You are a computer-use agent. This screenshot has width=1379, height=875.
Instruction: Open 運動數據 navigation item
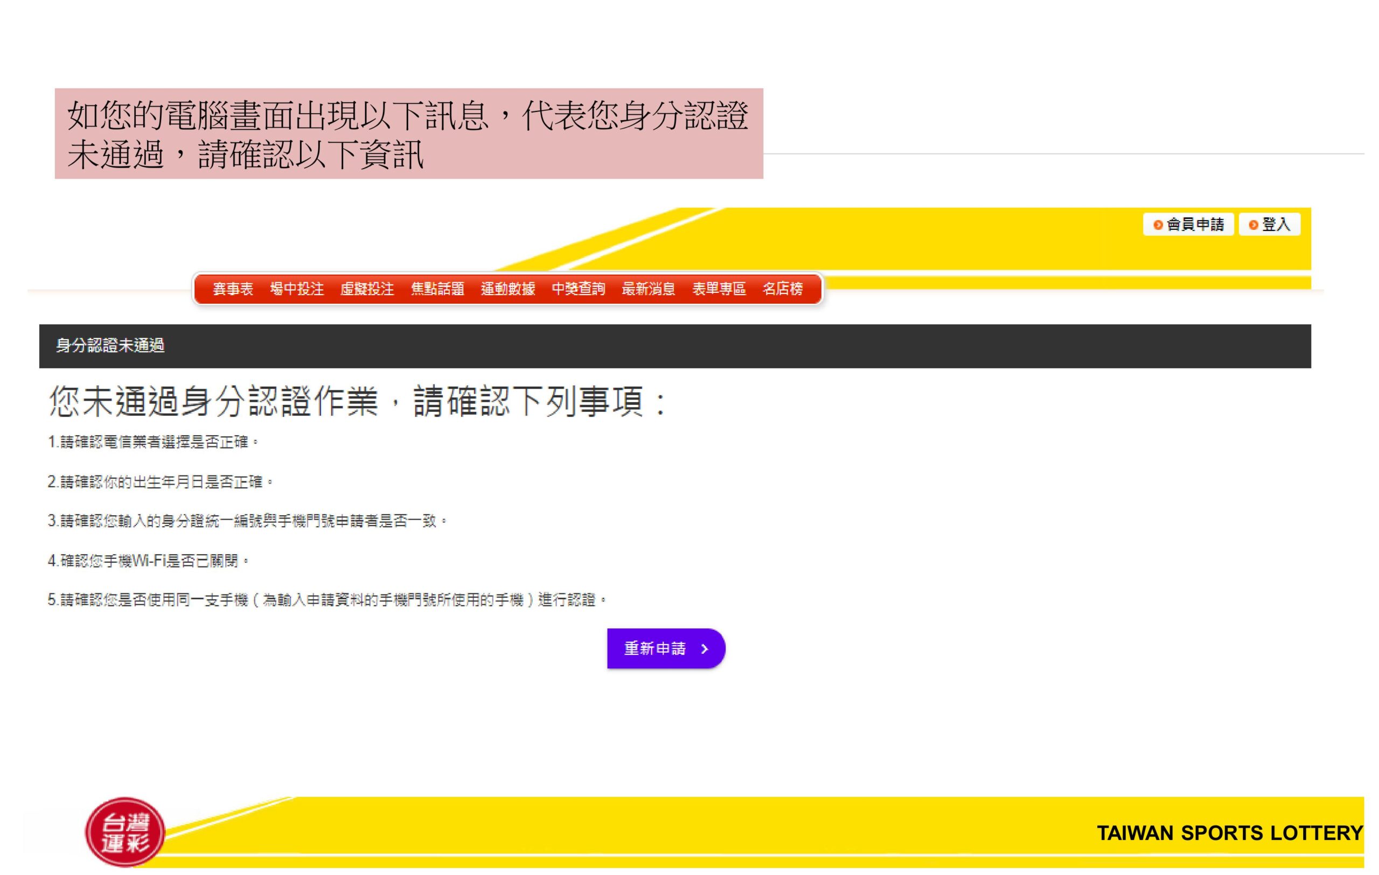tap(508, 289)
